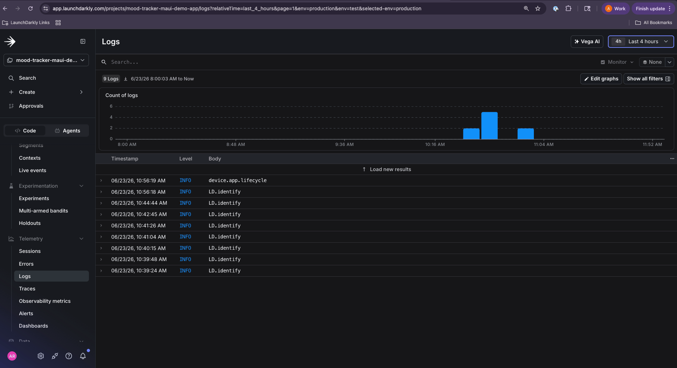Open Dashboards from sidebar
This screenshot has height=368, width=677.
(x=33, y=326)
